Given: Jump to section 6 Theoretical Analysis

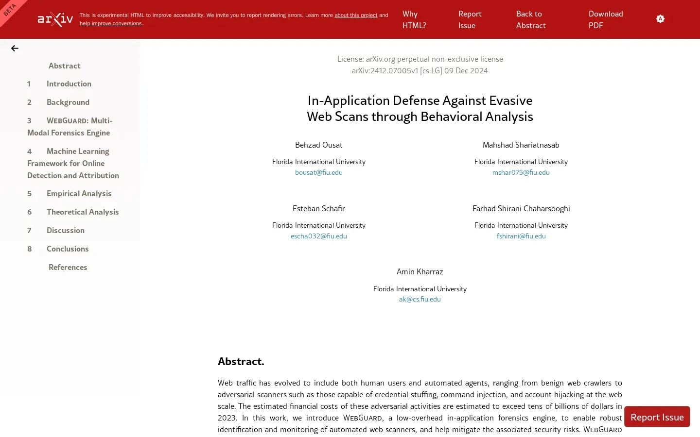Looking at the screenshot, I should [x=82, y=212].
